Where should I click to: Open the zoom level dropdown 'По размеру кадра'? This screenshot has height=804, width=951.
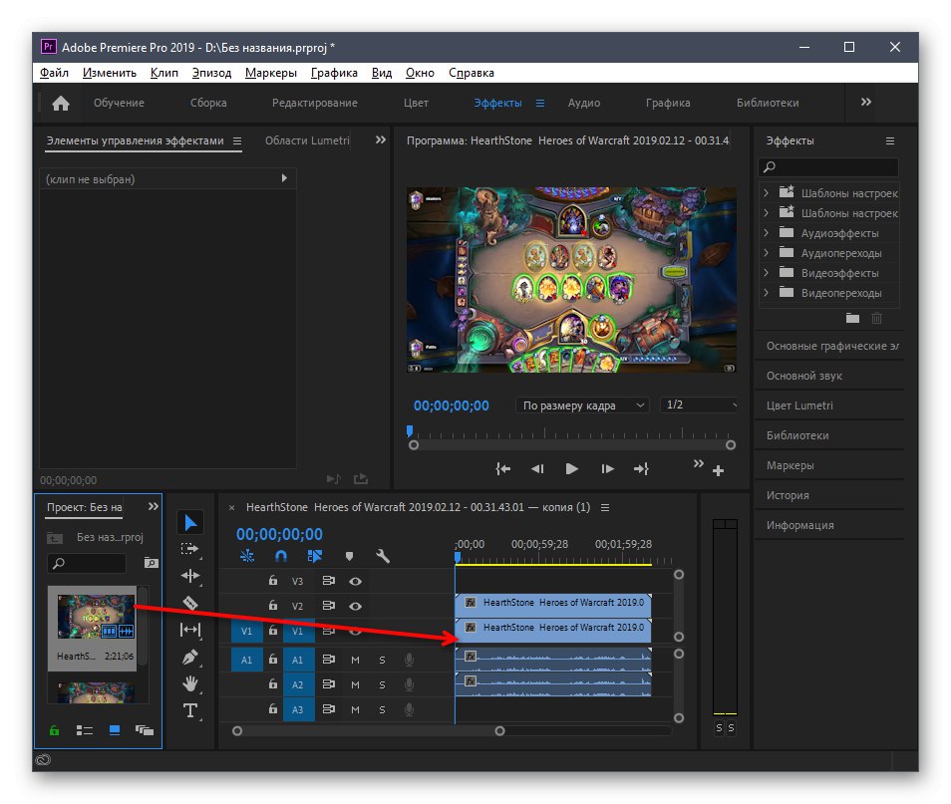click(x=583, y=405)
